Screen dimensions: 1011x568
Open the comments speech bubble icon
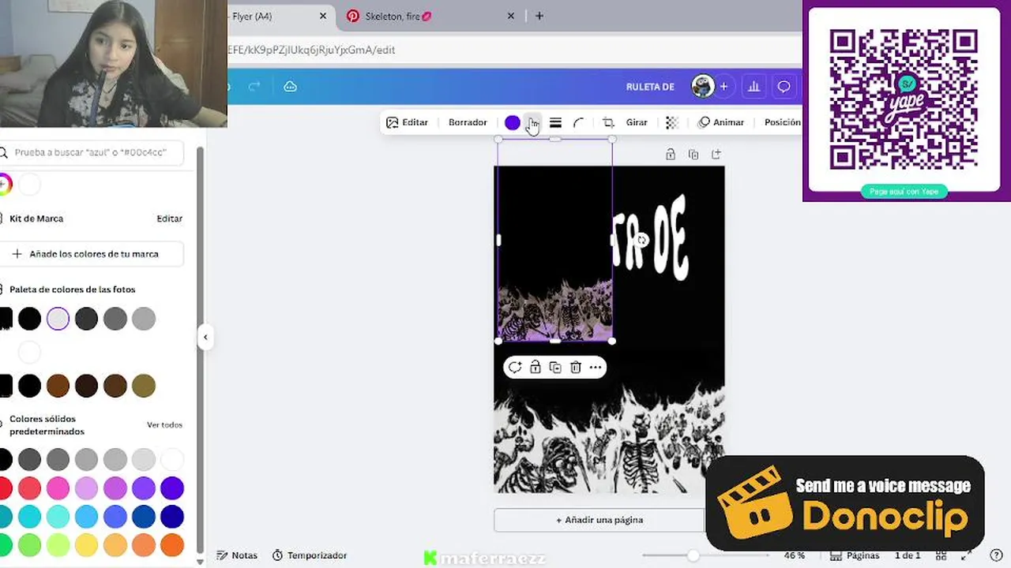tap(784, 87)
